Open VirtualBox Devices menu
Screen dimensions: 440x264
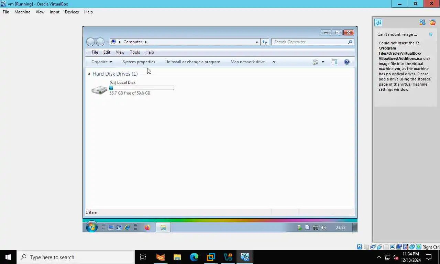(x=72, y=12)
